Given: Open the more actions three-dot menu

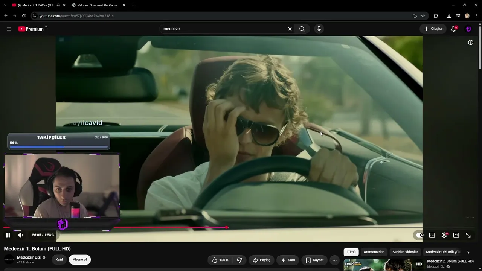Looking at the screenshot, I should 334,260.
